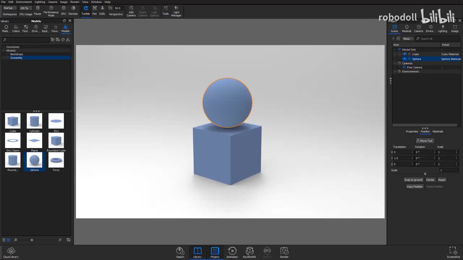Adjust the uniform Scale slider
This screenshot has height=260, width=463.
[x=425, y=174]
